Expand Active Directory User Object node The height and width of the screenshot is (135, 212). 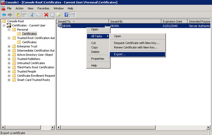tap(9, 55)
